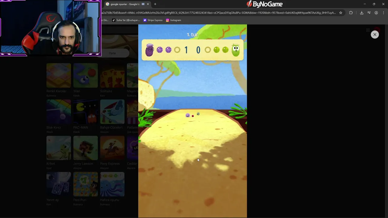Click the small red target ball

point(193,116)
